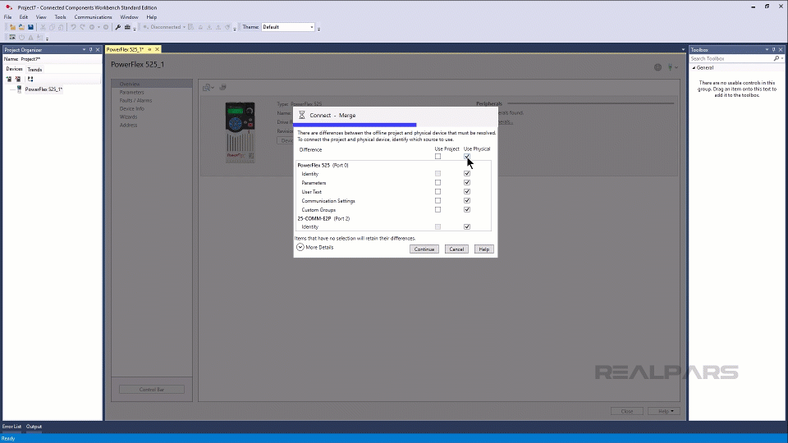Image resolution: width=788 pixels, height=443 pixels.
Task: Uncheck the header Use Physical select-all checkbox
Action: pos(467,157)
